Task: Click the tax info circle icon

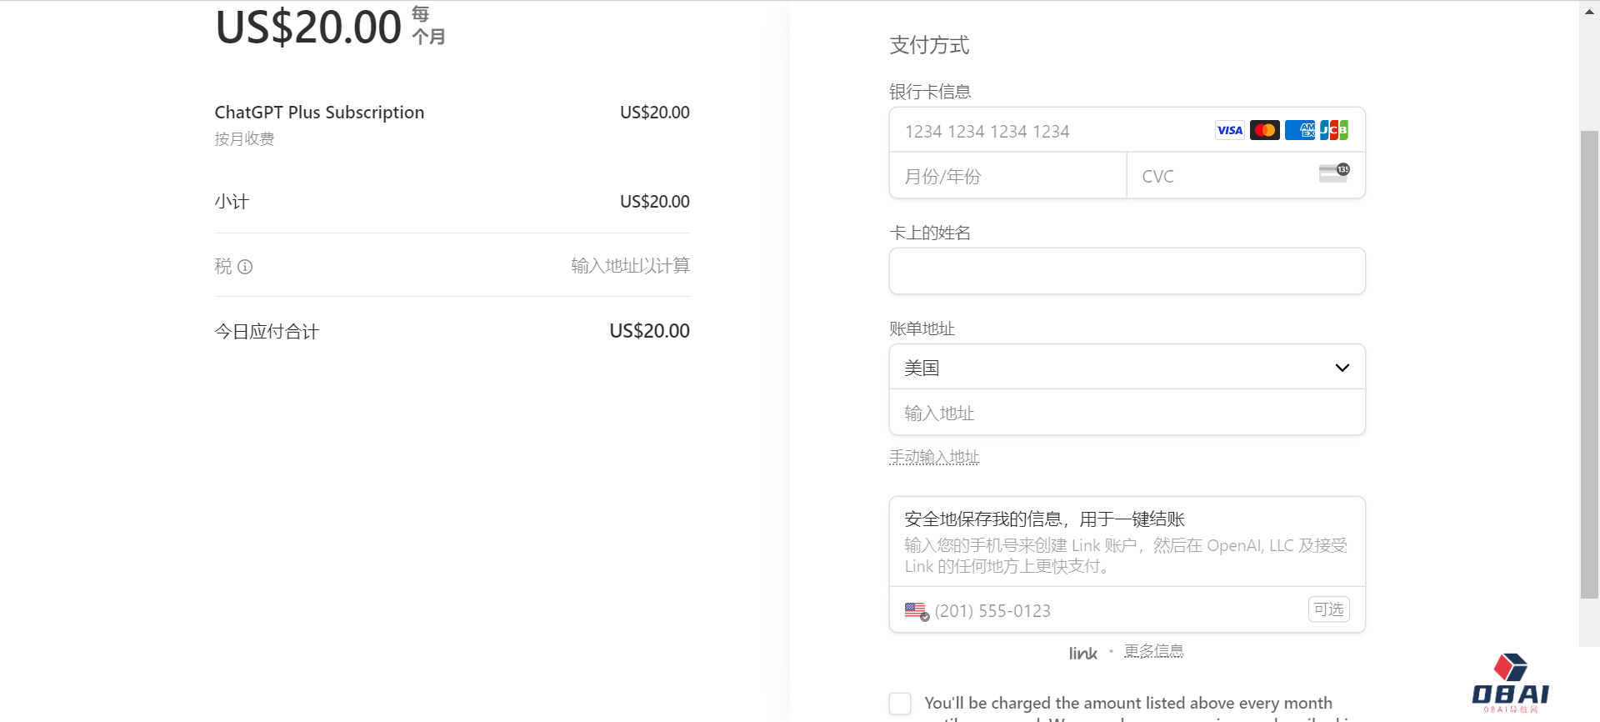Action: (245, 267)
